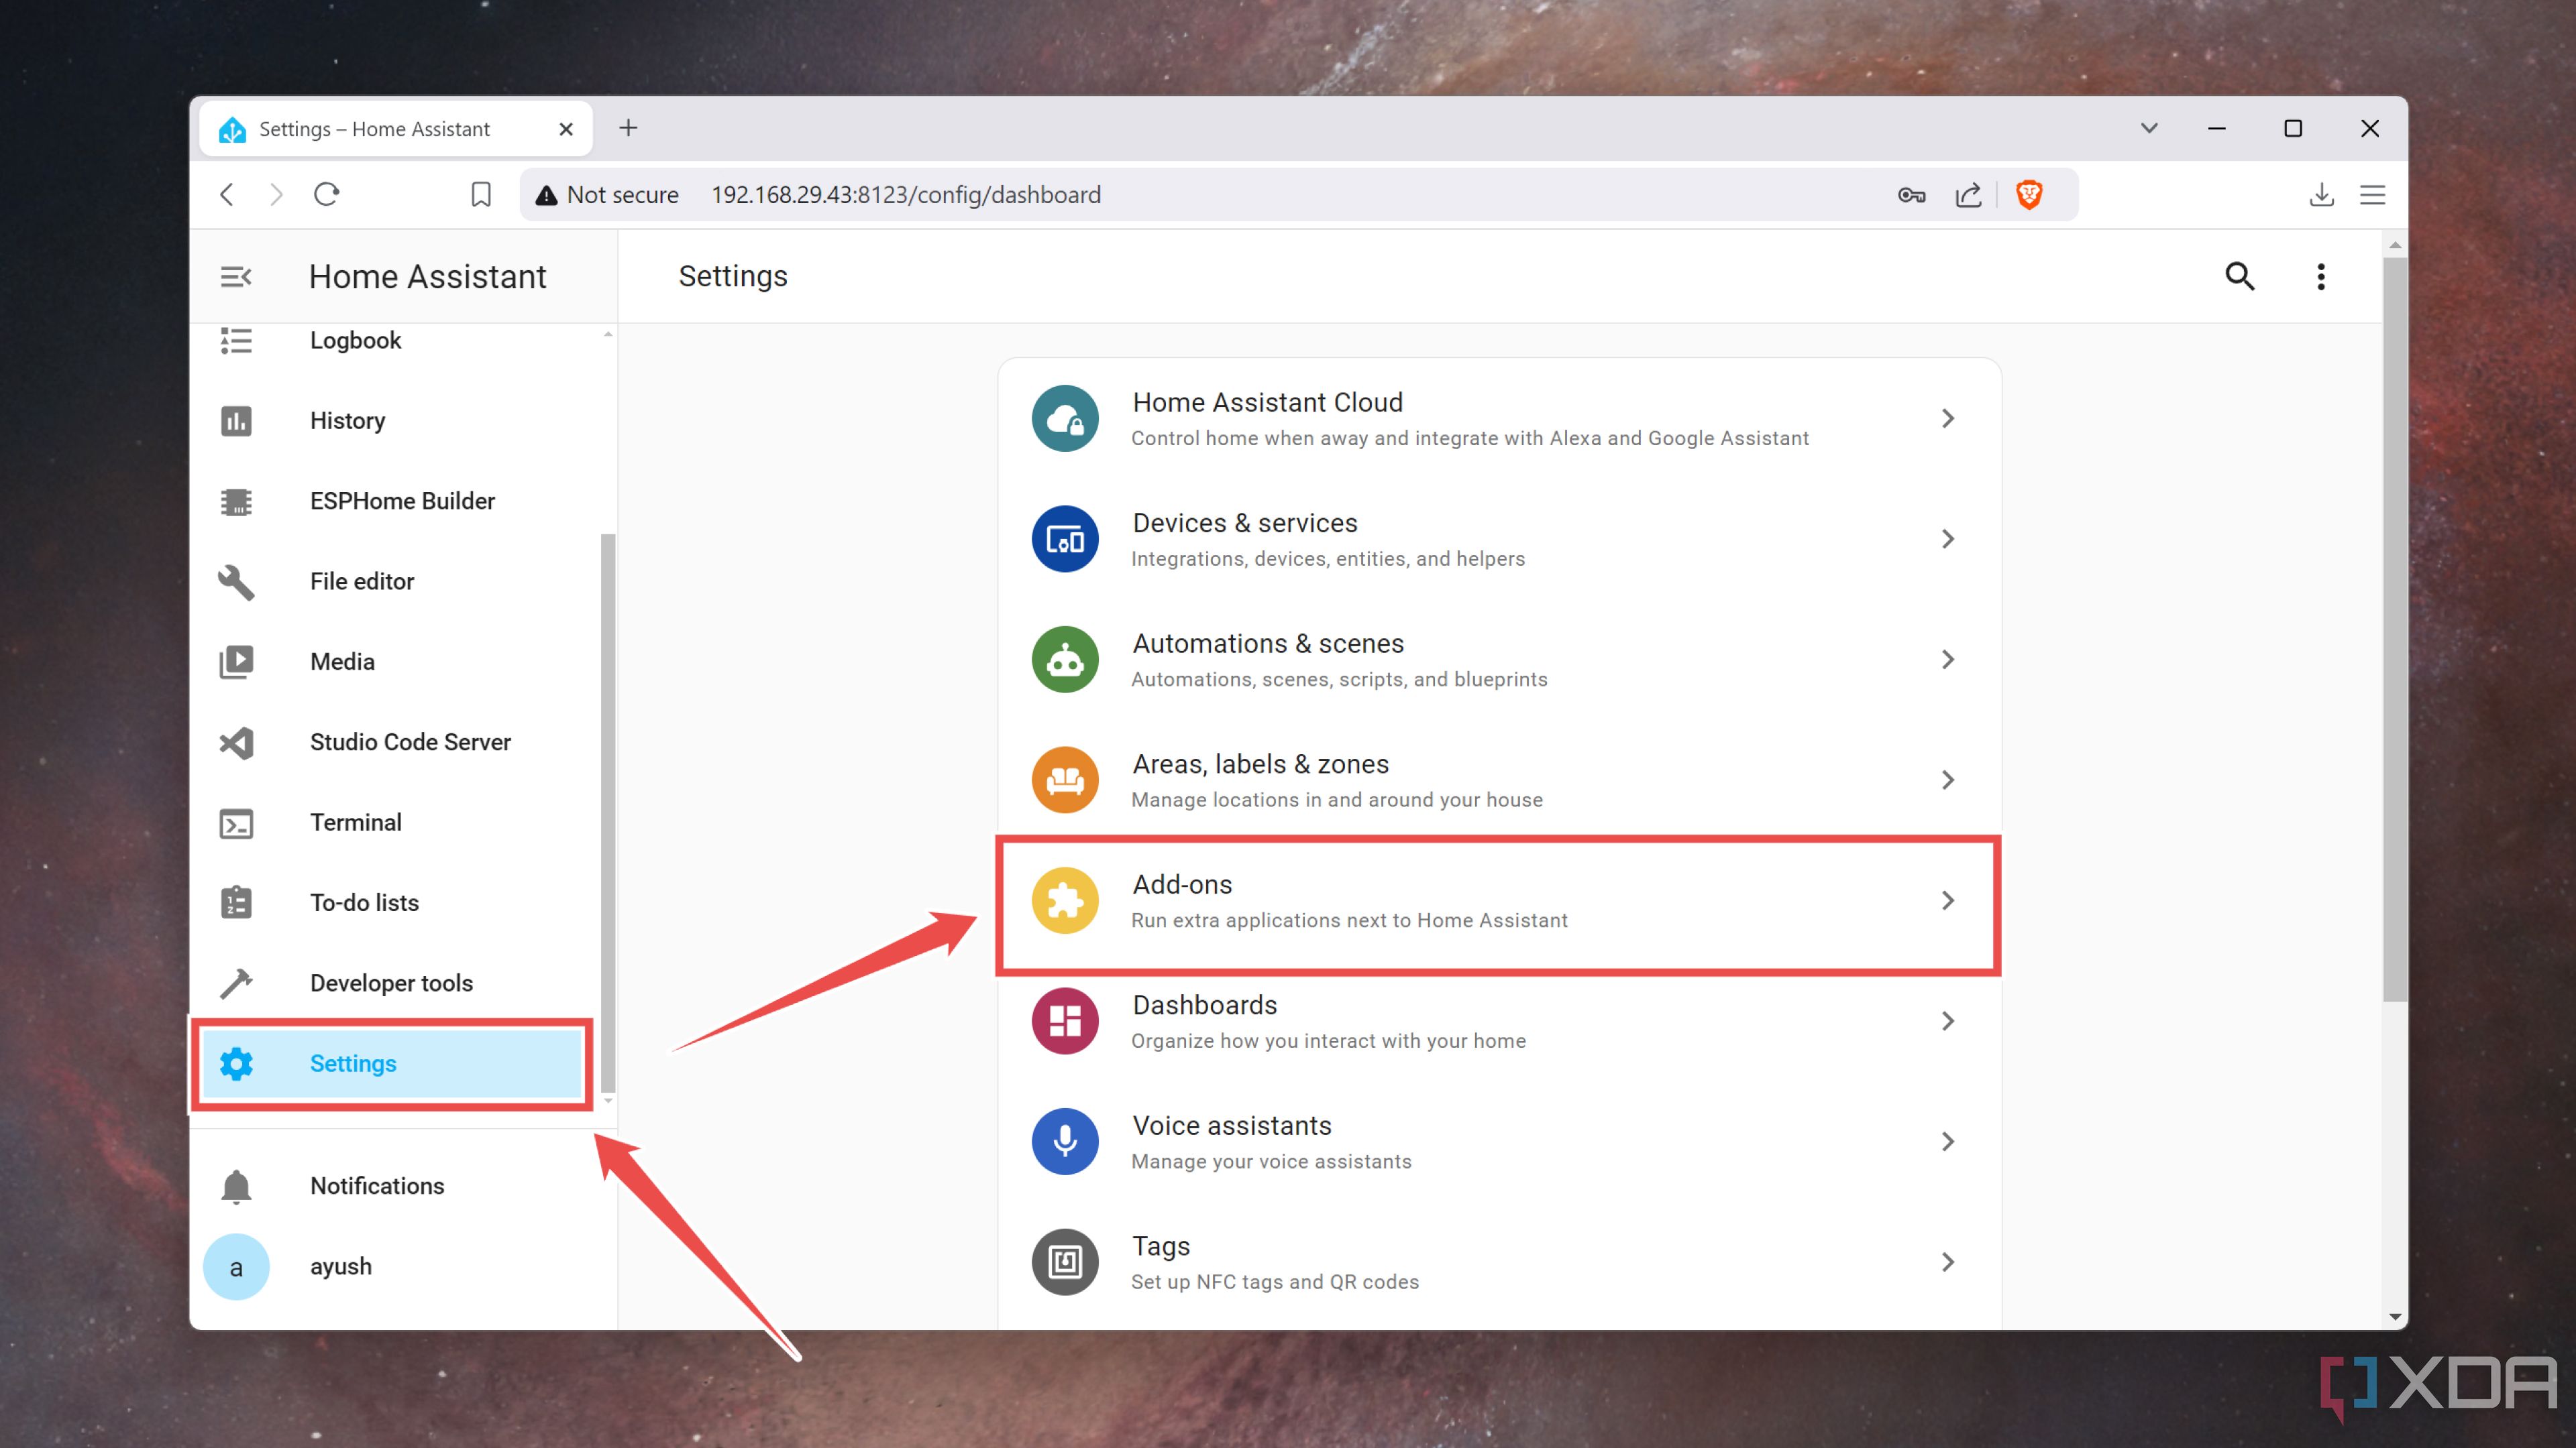Open the Studio Code Server icon
Screen dimensions: 2576x1448
pyautogui.click(x=236, y=743)
